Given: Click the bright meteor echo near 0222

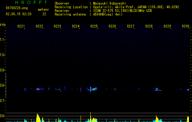Looking at the screenshot, I should [38, 89].
